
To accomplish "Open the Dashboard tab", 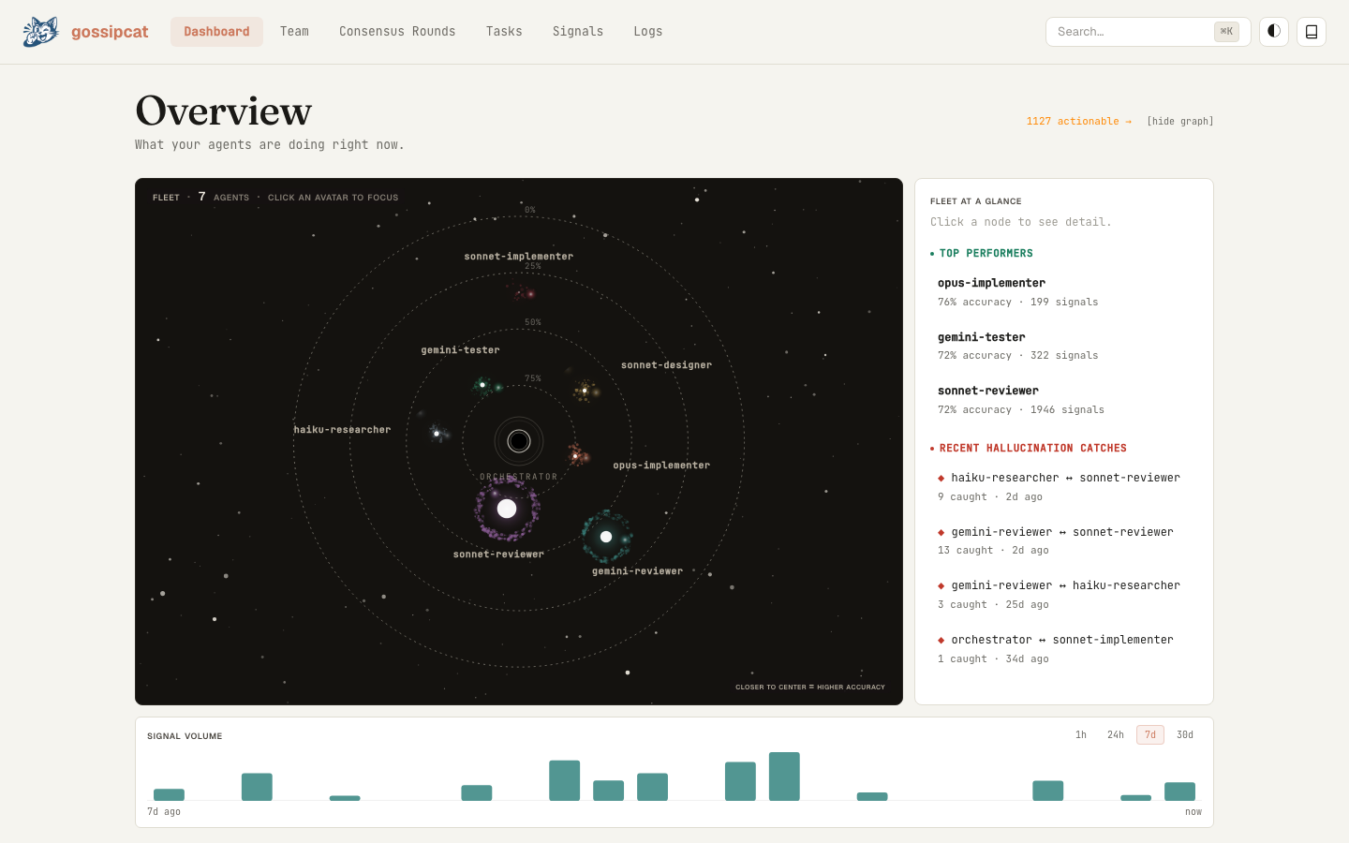I will (x=216, y=32).
